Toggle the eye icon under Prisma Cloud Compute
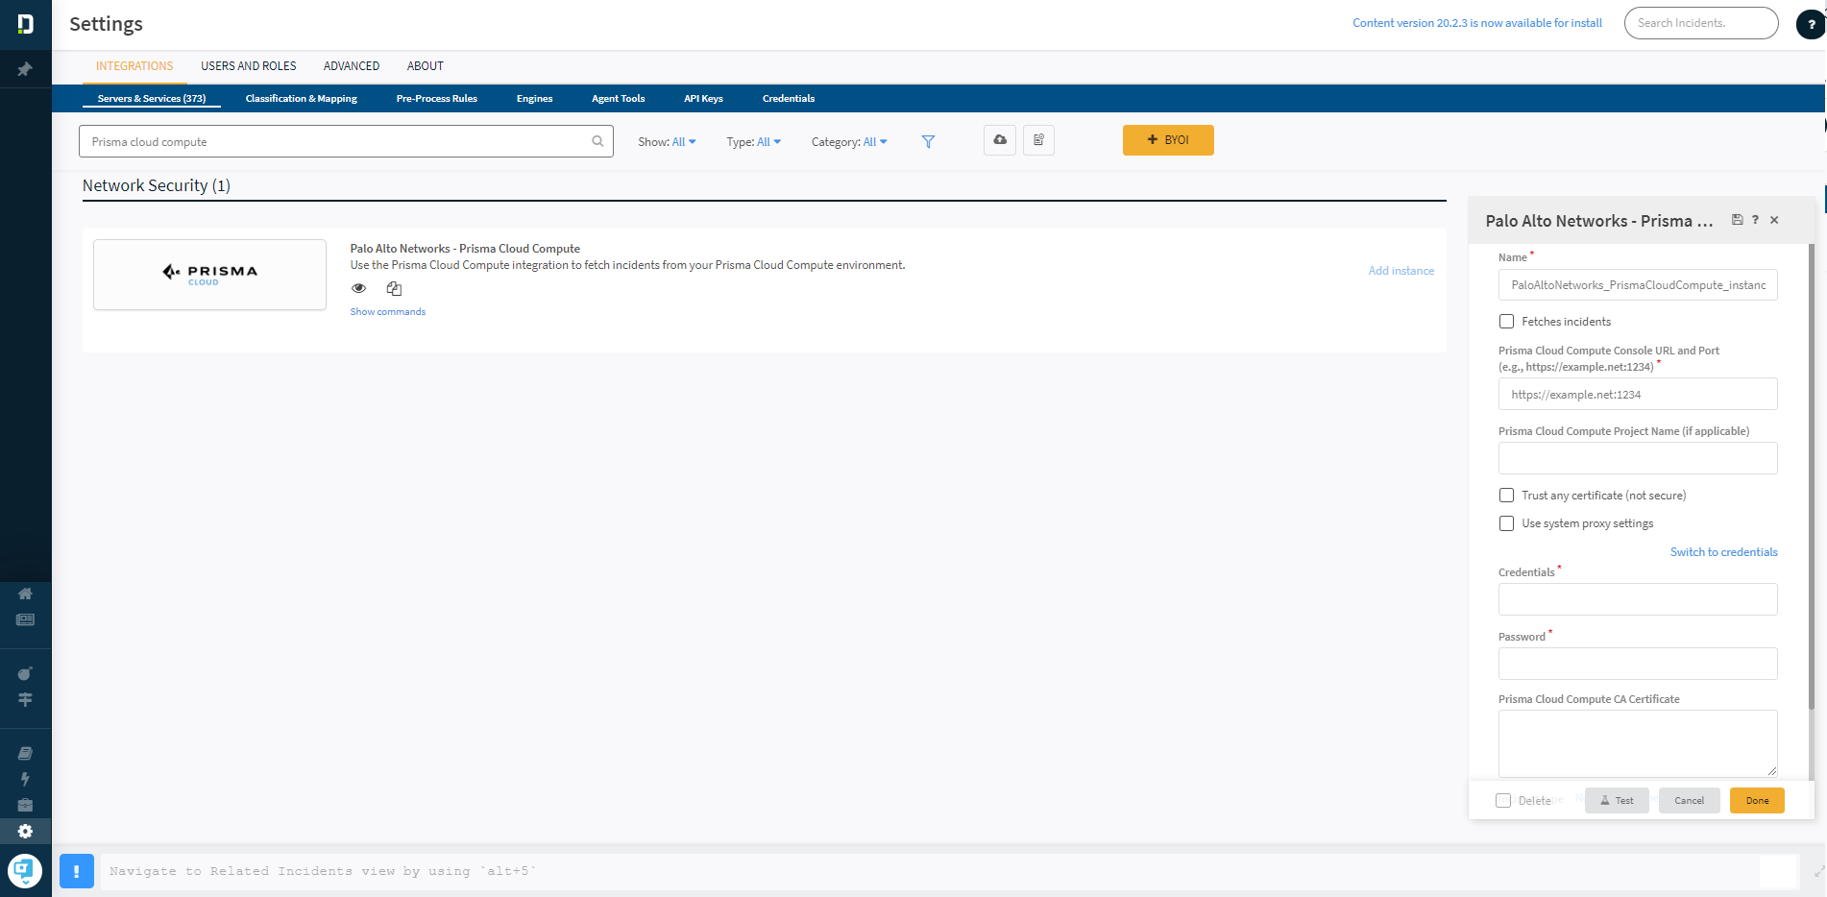Image resolution: width=1827 pixels, height=897 pixels. pyautogui.click(x=358, y=288)
